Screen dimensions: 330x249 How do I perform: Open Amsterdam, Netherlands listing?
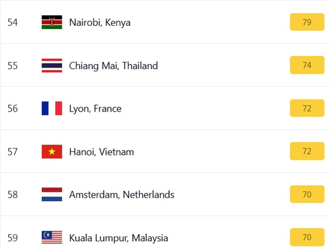click(x=122, y=195)
